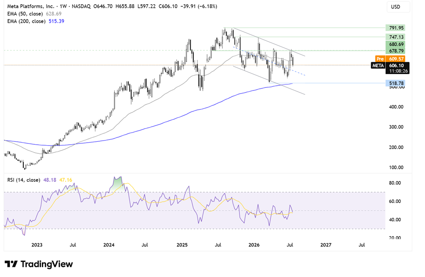Select the RSI (14, close) indicator label
This screenshot has width=425, height=277.
coord(24,180)
